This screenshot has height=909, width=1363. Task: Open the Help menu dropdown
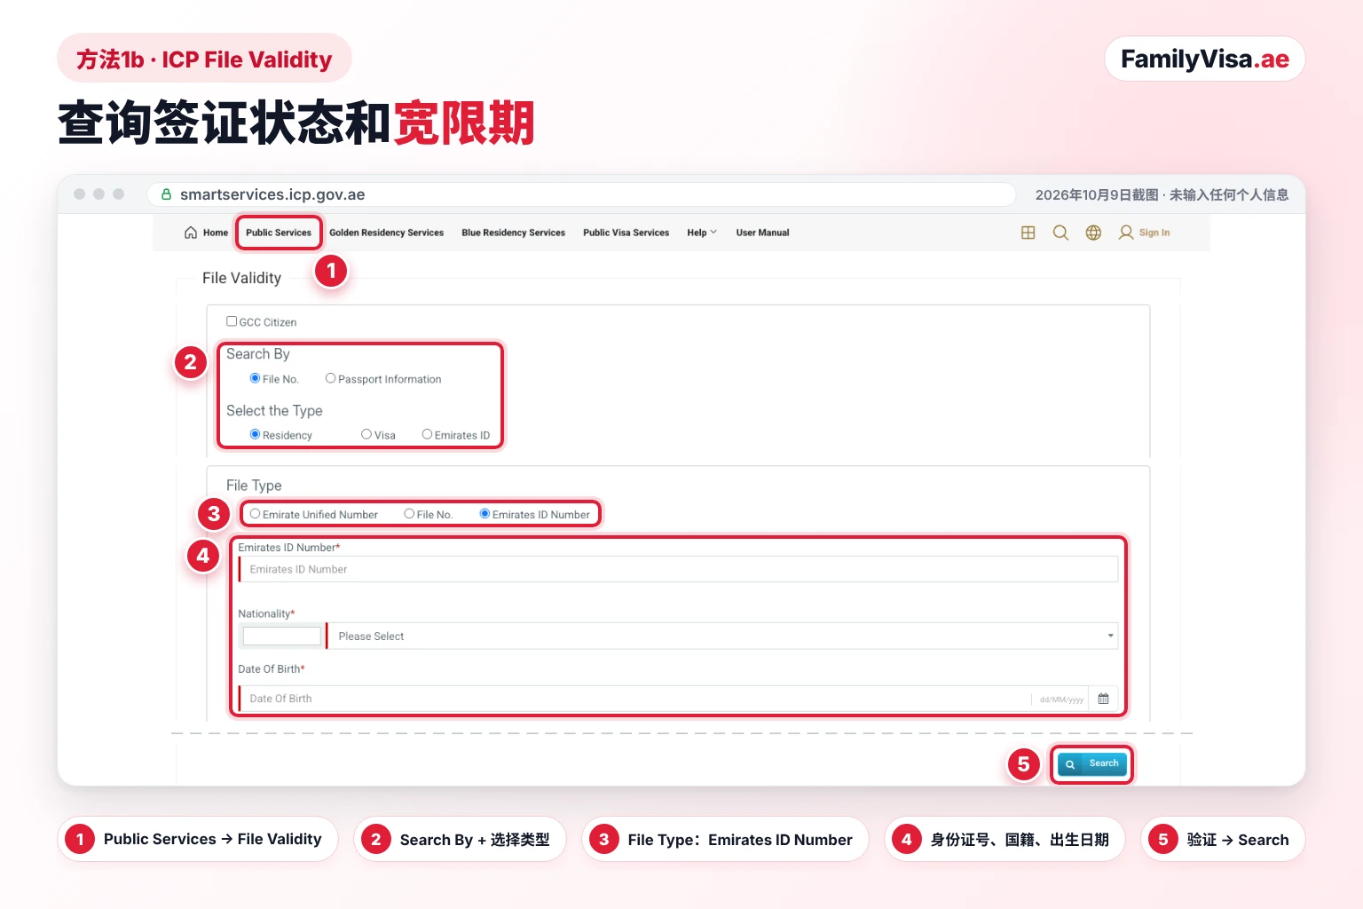pos(702,233)
